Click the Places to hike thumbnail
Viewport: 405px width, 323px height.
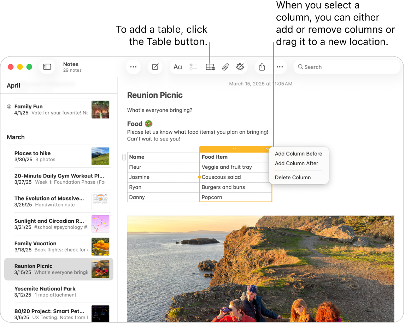100,156
